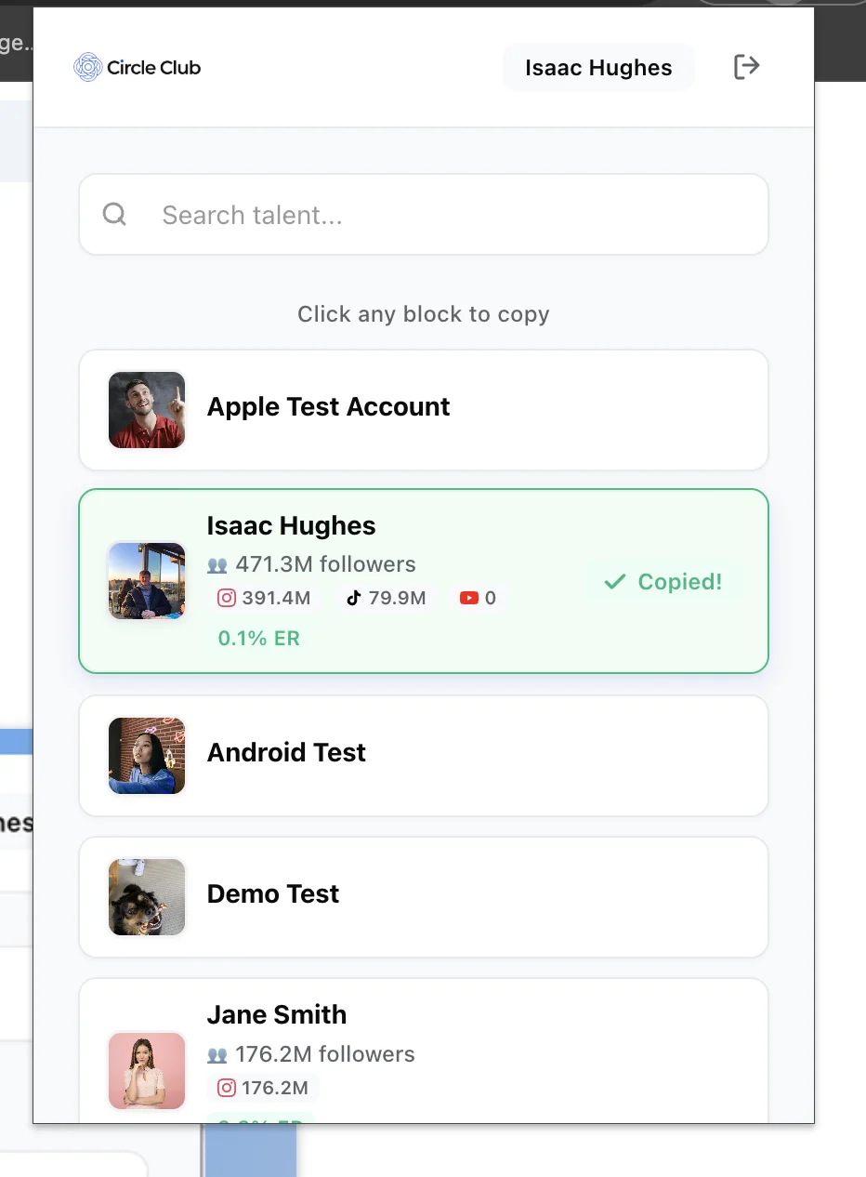The height and width of the screenshot is (1177, 866).
Task: Copy the Apple Test Account block
Action: [x=424, y=409]
